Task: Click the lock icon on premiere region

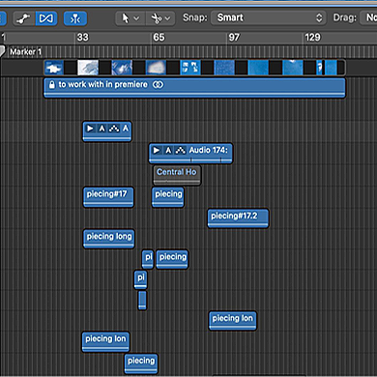Action: 51,85
